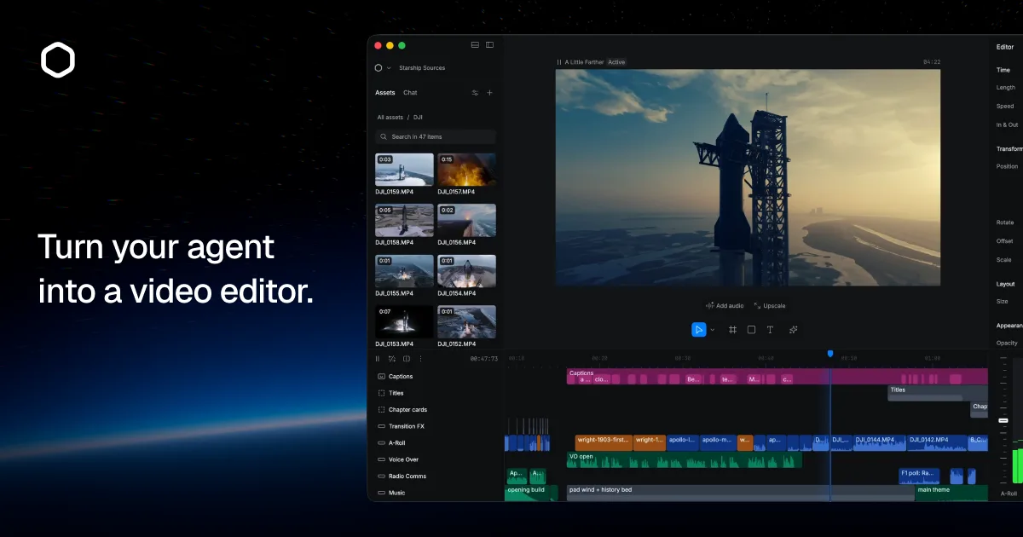Select the DJI_0159.MP4 thumbnail
1023x537 pixels.
coord(404,170)
